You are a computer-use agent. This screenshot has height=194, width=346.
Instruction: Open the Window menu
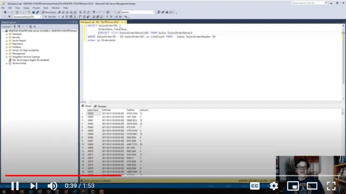coord(56,8)
